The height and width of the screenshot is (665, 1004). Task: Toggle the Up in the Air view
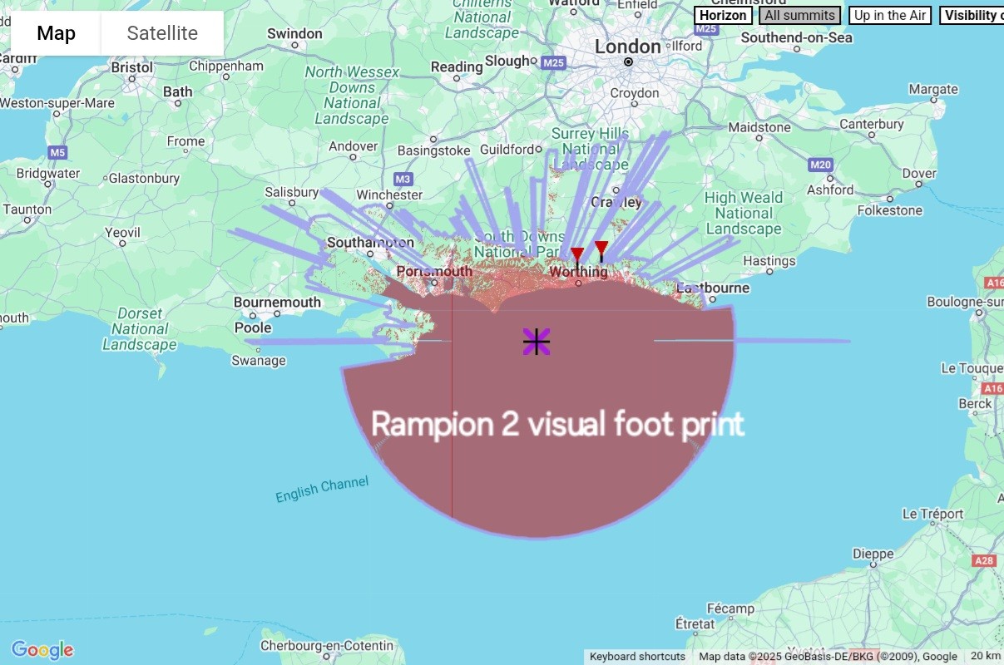tap(890, 15)
